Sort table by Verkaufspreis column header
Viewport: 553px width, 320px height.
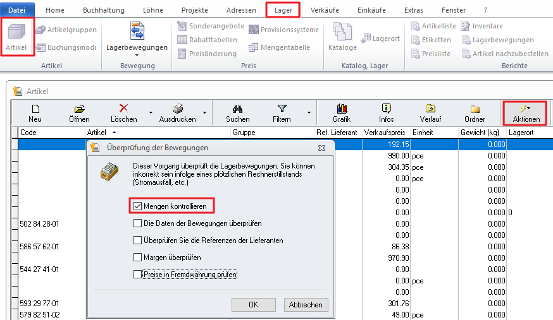[x=385, y=133]
